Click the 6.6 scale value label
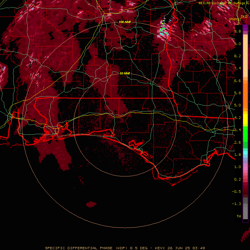The width and height of the screenshot is (250, 250). pos(237,81)
